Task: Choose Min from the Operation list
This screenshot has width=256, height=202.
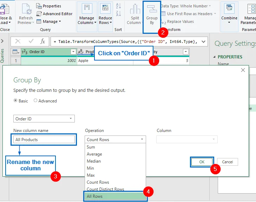Action: (115, 168)
